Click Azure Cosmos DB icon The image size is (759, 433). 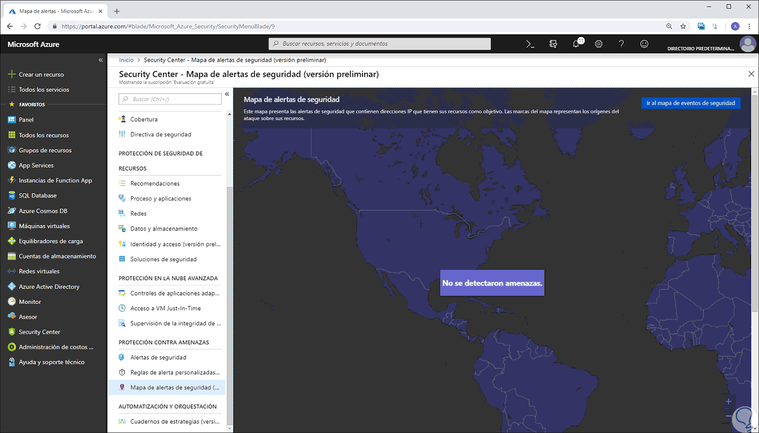pos(12,211)
